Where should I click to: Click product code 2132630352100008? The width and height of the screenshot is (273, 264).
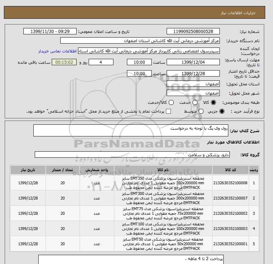pos(230,183)
